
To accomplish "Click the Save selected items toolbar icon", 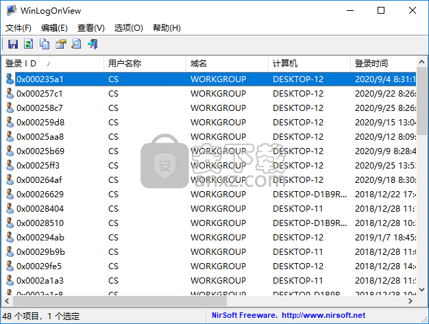I will click(12, 44).
